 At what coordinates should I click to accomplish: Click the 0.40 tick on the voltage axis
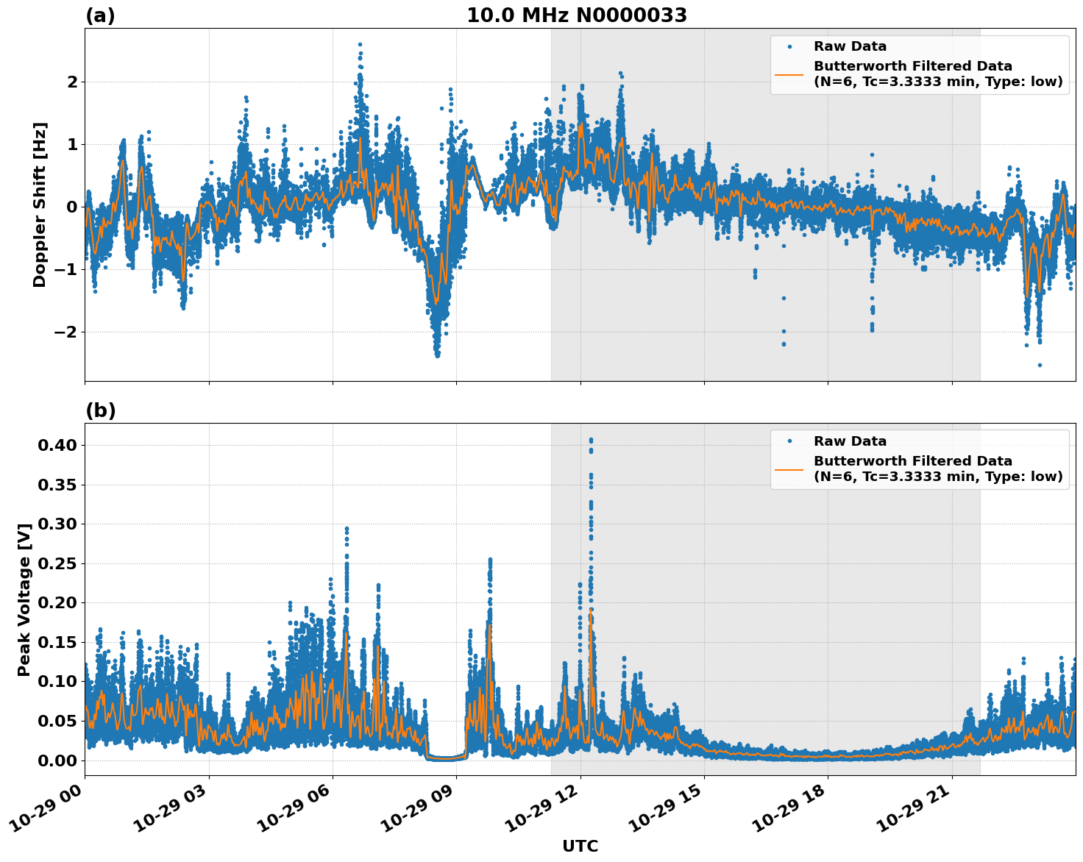coord(58,444)
